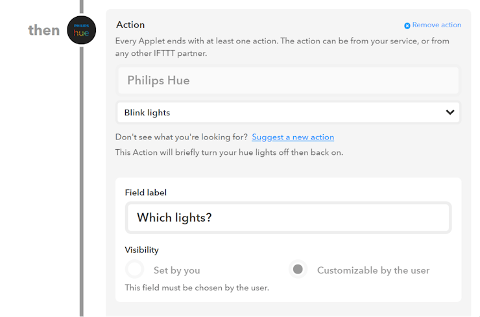Select the 'Customizable by the user' radio button
Screen dimensions: 480x317
(x=298, y=269)
